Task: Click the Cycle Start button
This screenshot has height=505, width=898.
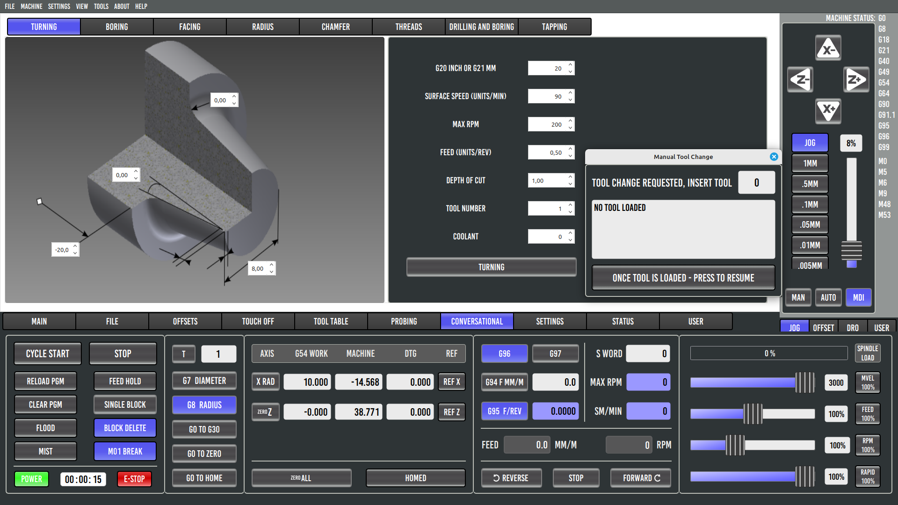Action: (x=47, y=353)
